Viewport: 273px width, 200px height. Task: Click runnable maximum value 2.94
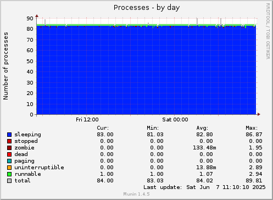coord(255,174)
